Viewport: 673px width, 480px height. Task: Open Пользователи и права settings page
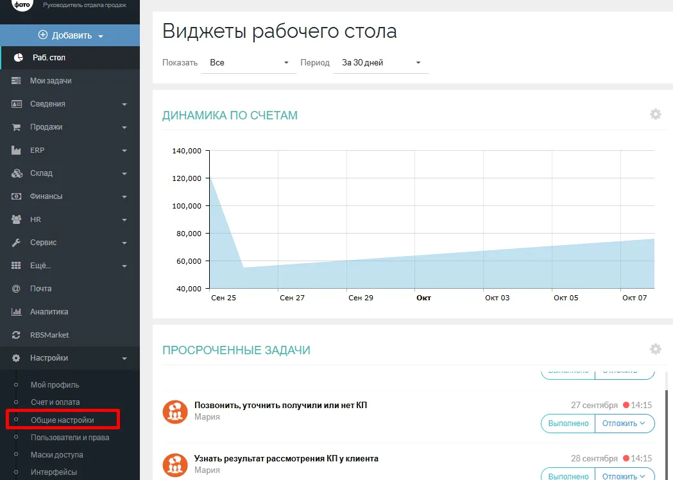[x=70, y=438]
